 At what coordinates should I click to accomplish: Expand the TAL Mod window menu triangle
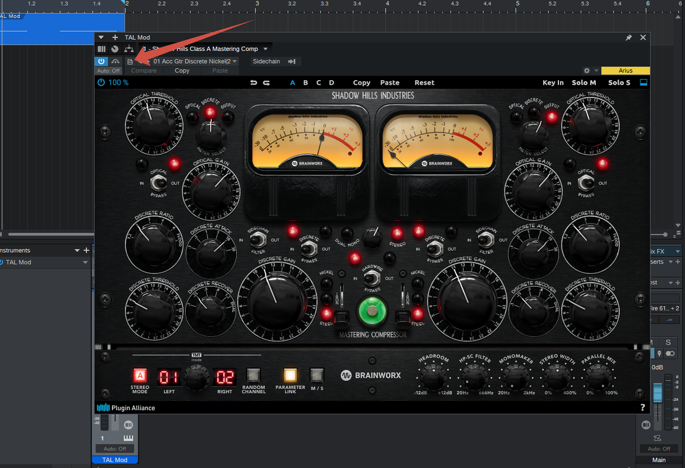(x=101, y=37)
